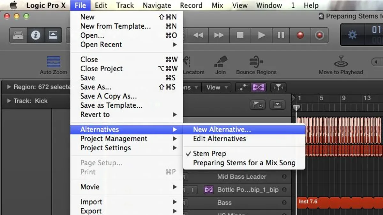Click the Capture Recording button

(x=319, y=35)
